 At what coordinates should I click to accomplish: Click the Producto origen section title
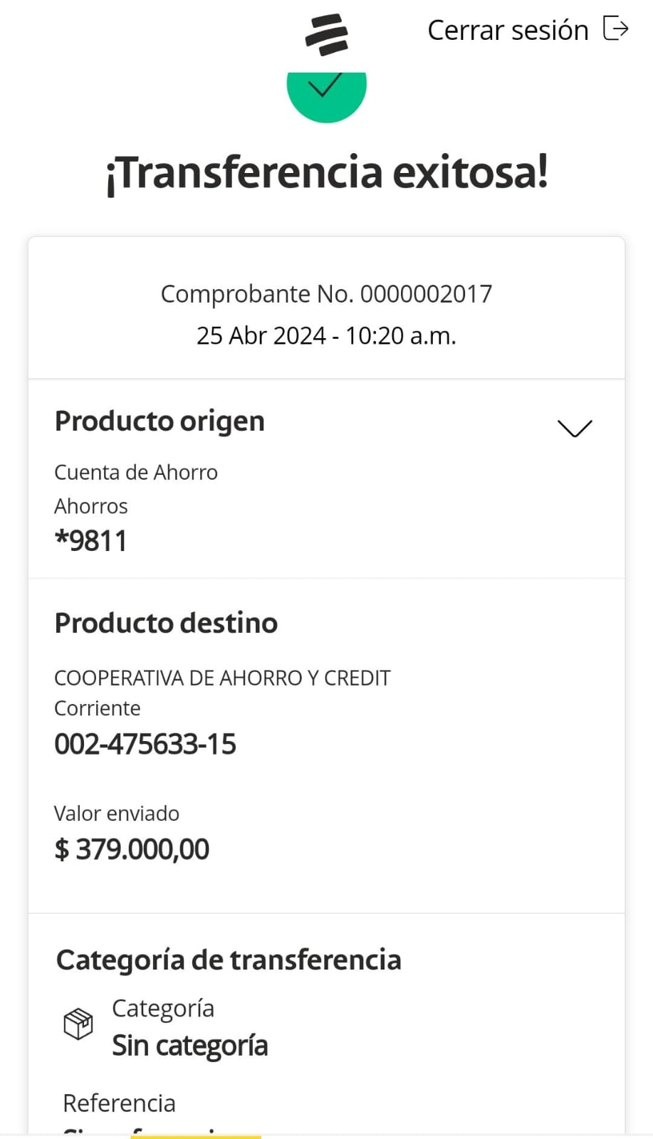(x=160, y=421)
